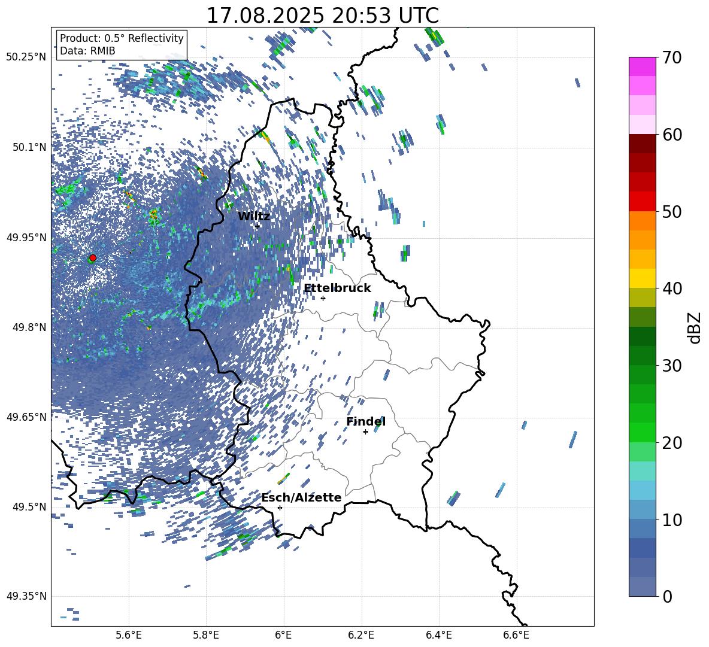Click the red radar site marker dot

[93, 258]
